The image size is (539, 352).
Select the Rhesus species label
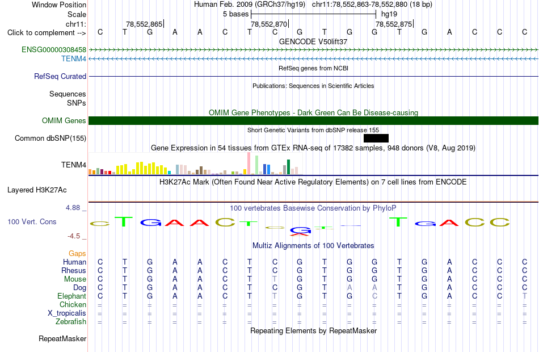[x=74, y=271]
